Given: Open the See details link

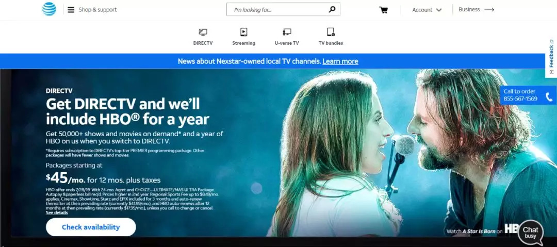Looking at the screenshot, I should (57, 212).
